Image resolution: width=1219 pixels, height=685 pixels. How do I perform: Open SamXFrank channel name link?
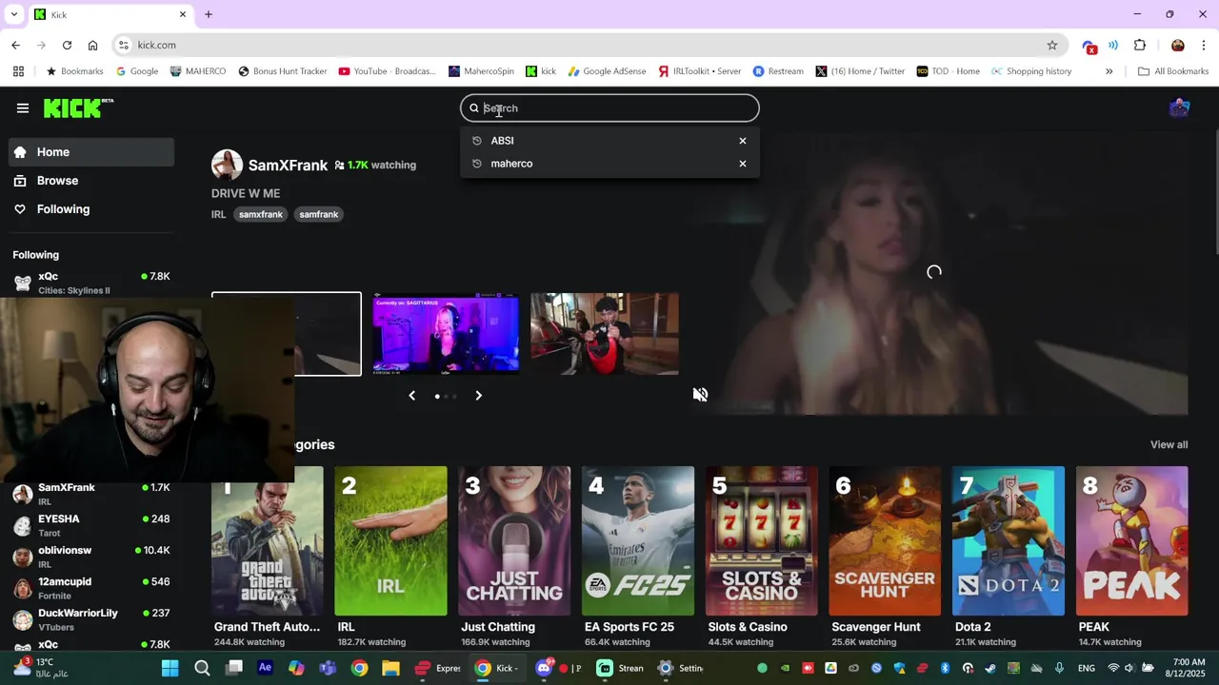pos(288,165)
